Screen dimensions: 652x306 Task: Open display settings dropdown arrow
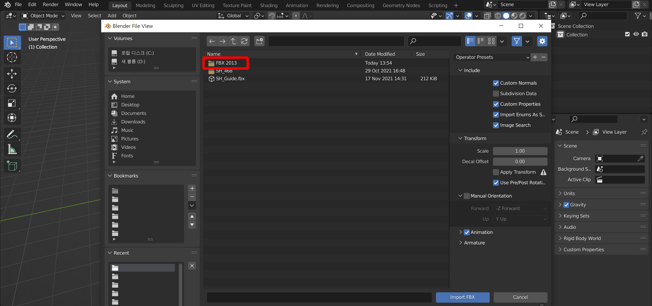(502, 41)
